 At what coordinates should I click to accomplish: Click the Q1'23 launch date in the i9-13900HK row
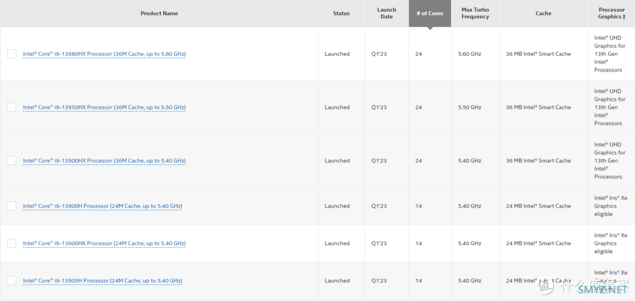tap(379, 243)
